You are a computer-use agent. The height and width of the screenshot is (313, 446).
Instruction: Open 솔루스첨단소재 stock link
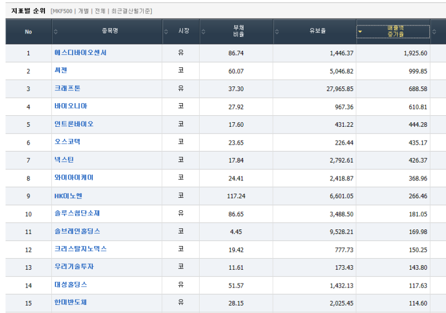(x=77, y=213)
